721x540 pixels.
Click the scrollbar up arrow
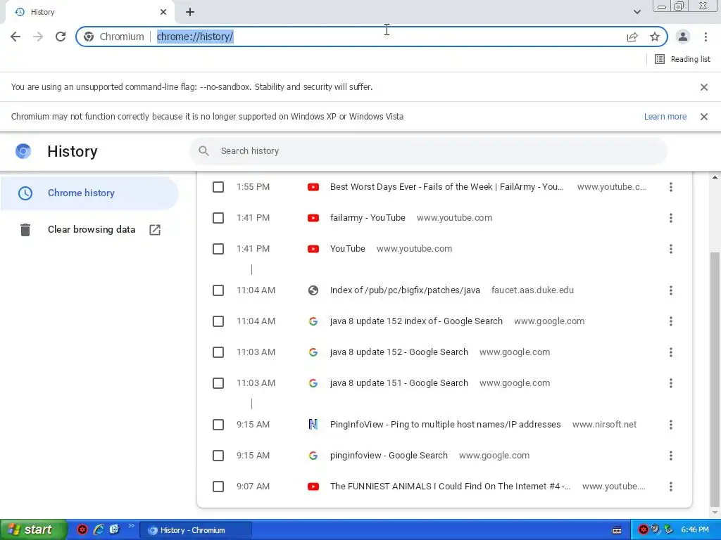click(715, 176)
